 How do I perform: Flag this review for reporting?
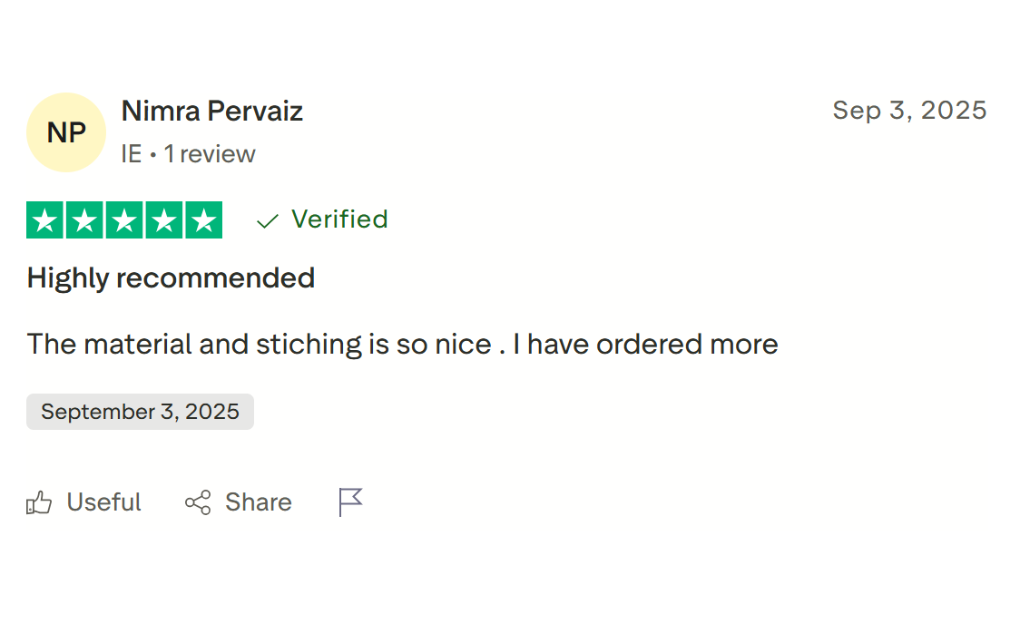pyautogui.click(x=350, y=502)
